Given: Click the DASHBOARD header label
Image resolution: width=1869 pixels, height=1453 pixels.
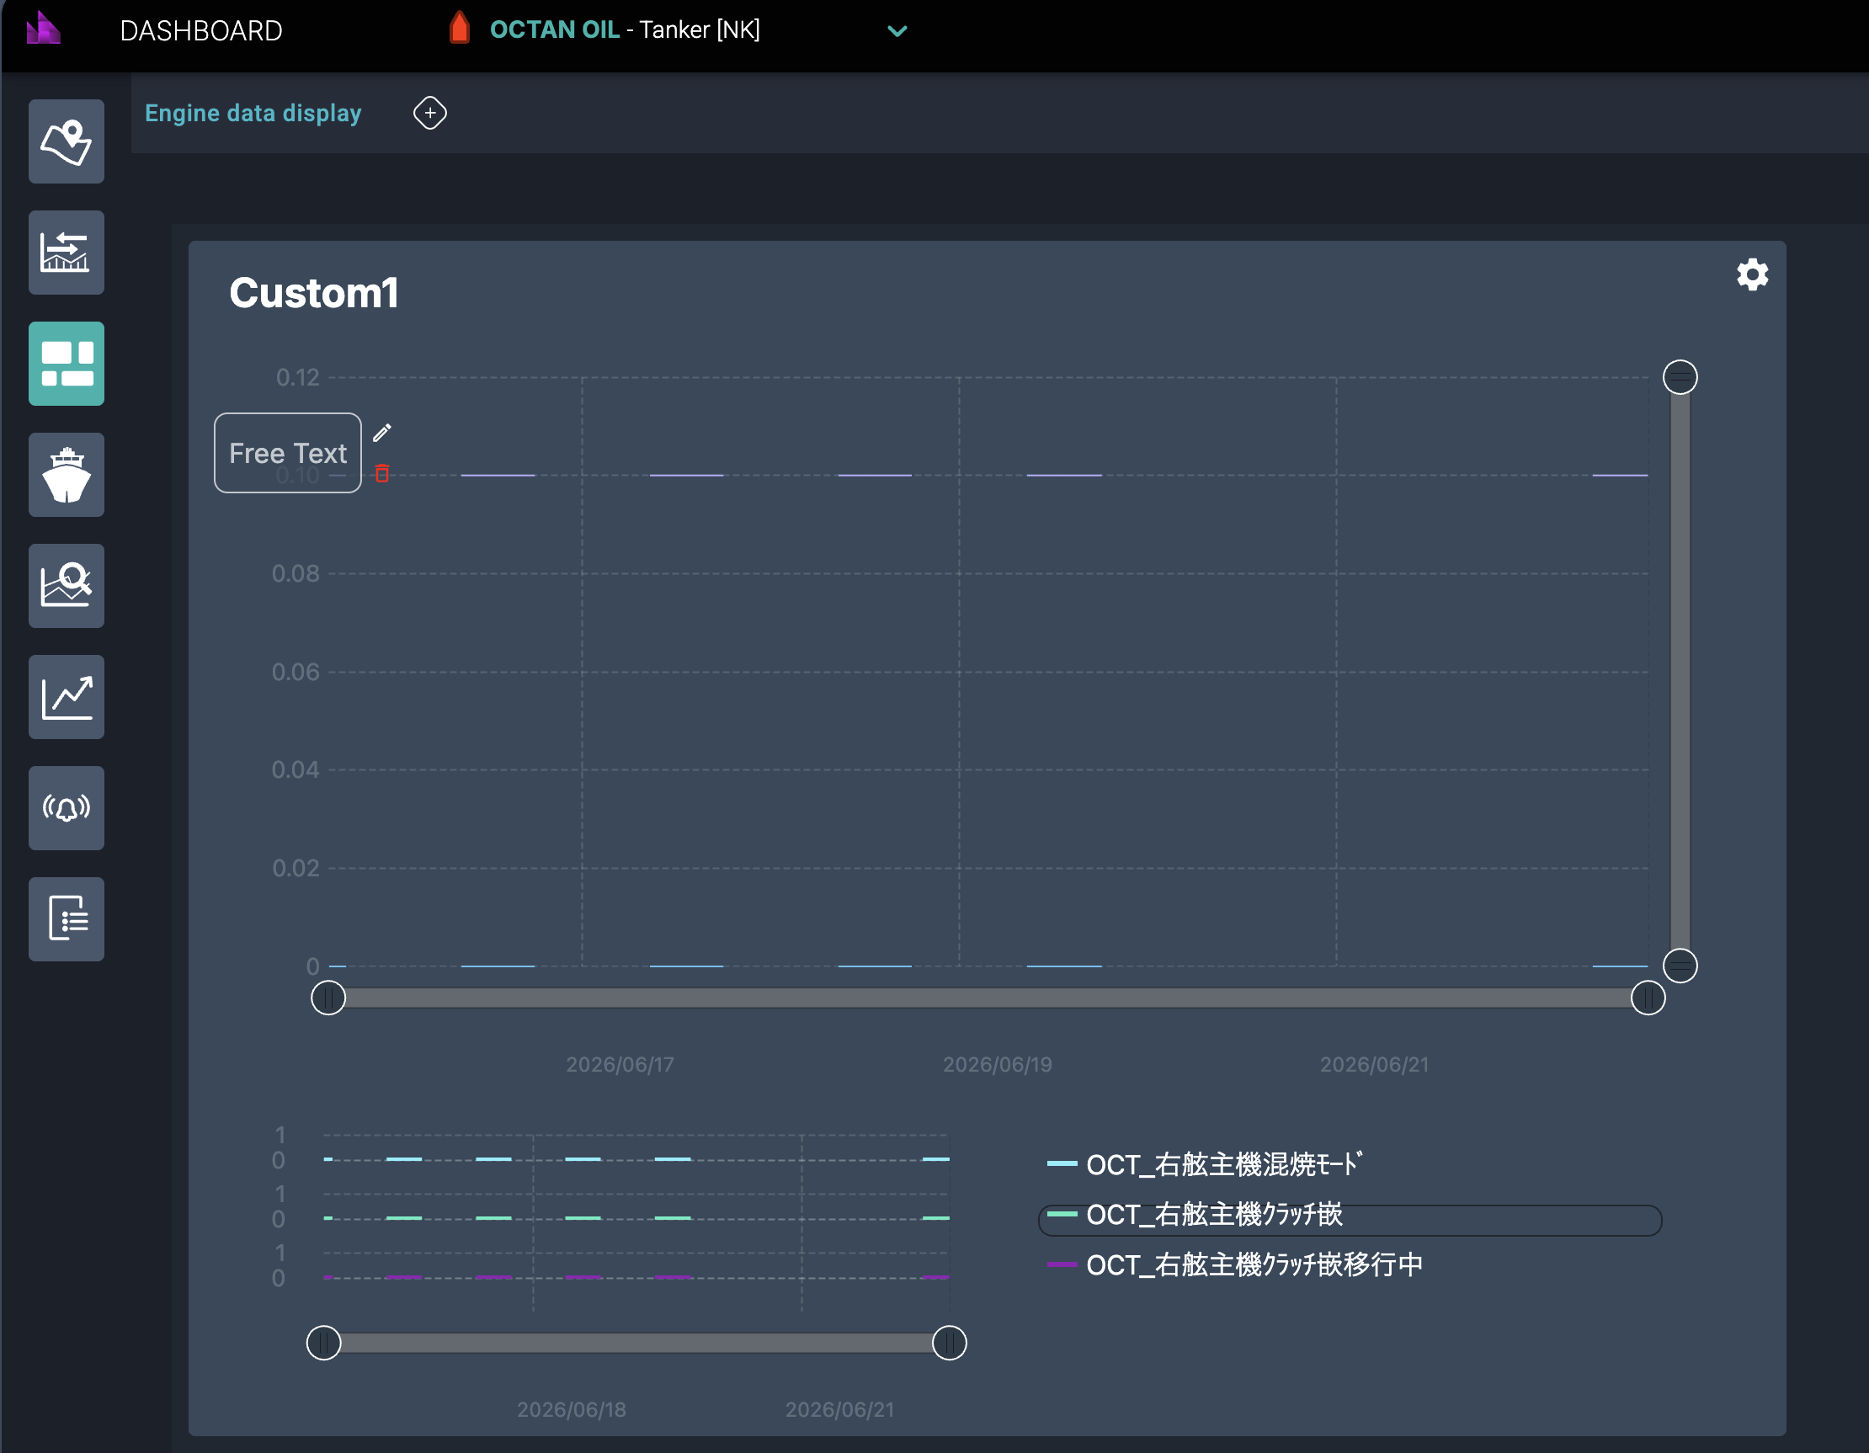Looking at the screenshot, I should [201, 31].
